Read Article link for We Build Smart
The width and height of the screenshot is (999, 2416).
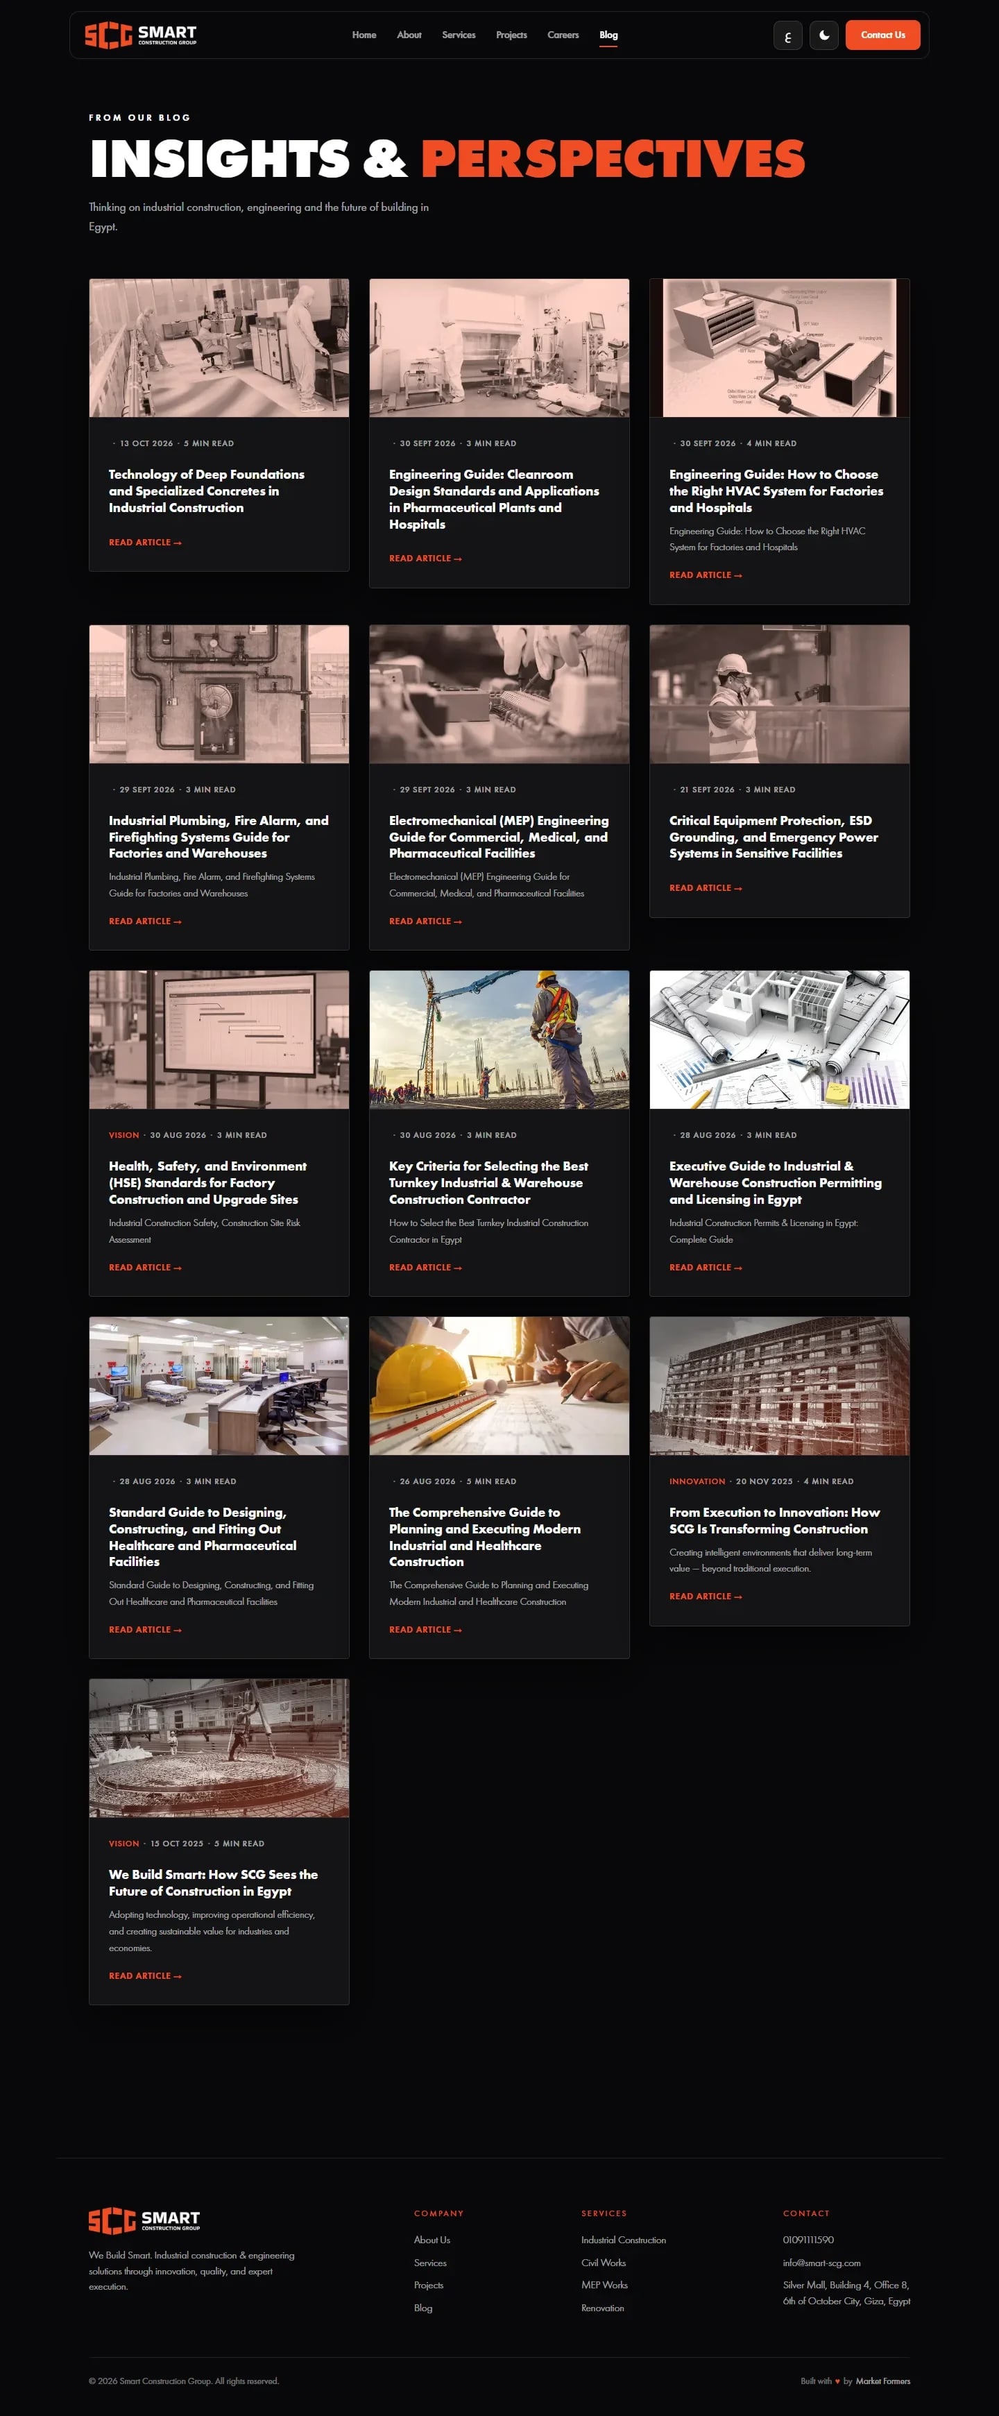[x=146, y=1976]
